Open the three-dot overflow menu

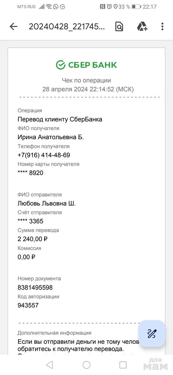click(x=162, y=26)
